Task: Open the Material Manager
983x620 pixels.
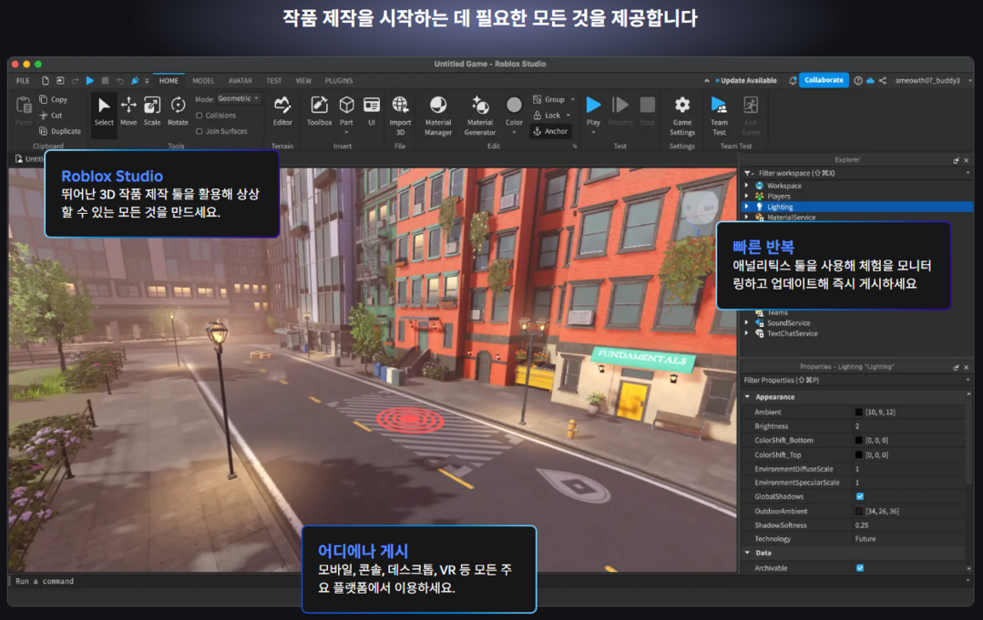Action: tap(438, 116)
